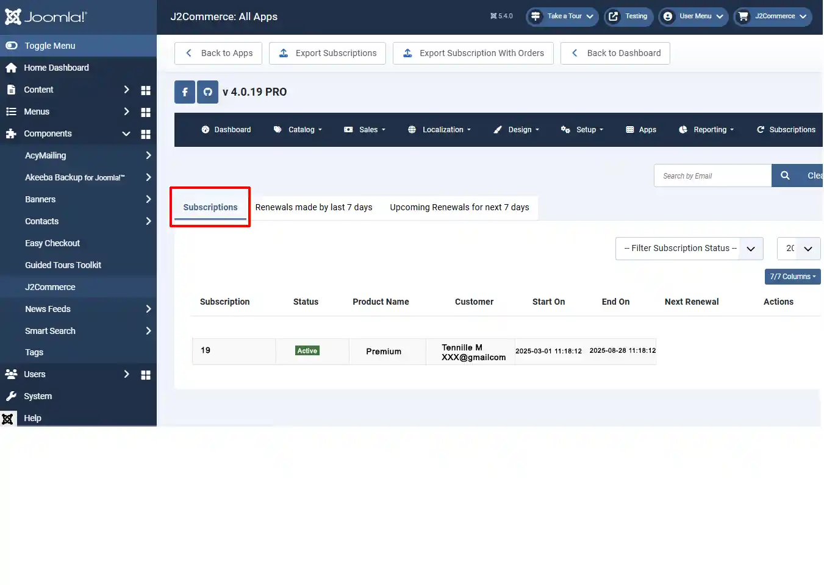This screenshot has height=585, width=824.
Task: Open the J2Commerce header dropdown
Action: tap(773, 16)
